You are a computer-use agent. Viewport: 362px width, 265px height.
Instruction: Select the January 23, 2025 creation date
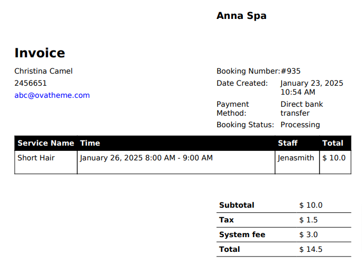[312, 83]
